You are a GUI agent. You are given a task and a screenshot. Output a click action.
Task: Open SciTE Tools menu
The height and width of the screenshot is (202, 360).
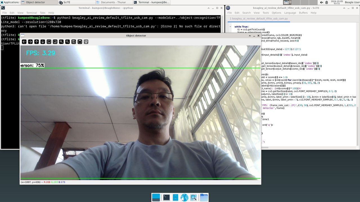click(x=265, y=13)
